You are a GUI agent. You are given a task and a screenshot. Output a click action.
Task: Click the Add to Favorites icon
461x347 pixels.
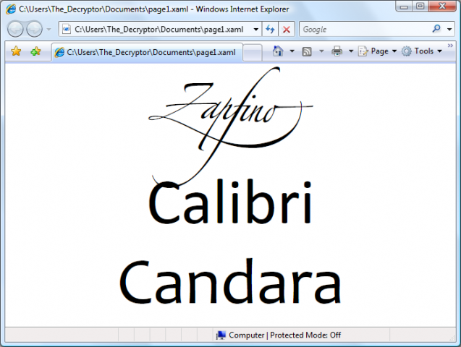coord(35,51)
